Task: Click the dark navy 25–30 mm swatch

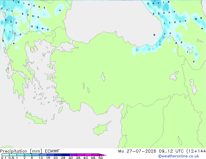Action: [65, 155]
